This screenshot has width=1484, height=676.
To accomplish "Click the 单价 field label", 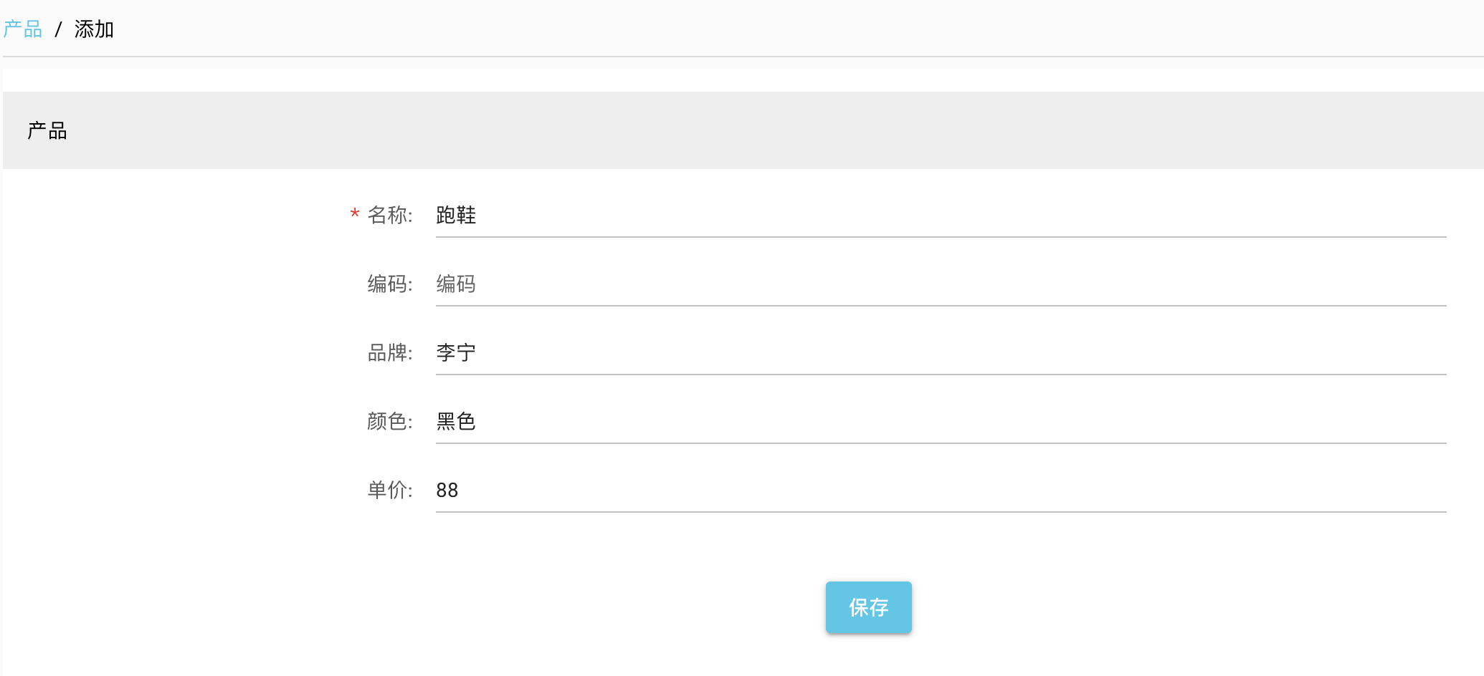I will 390,490.
